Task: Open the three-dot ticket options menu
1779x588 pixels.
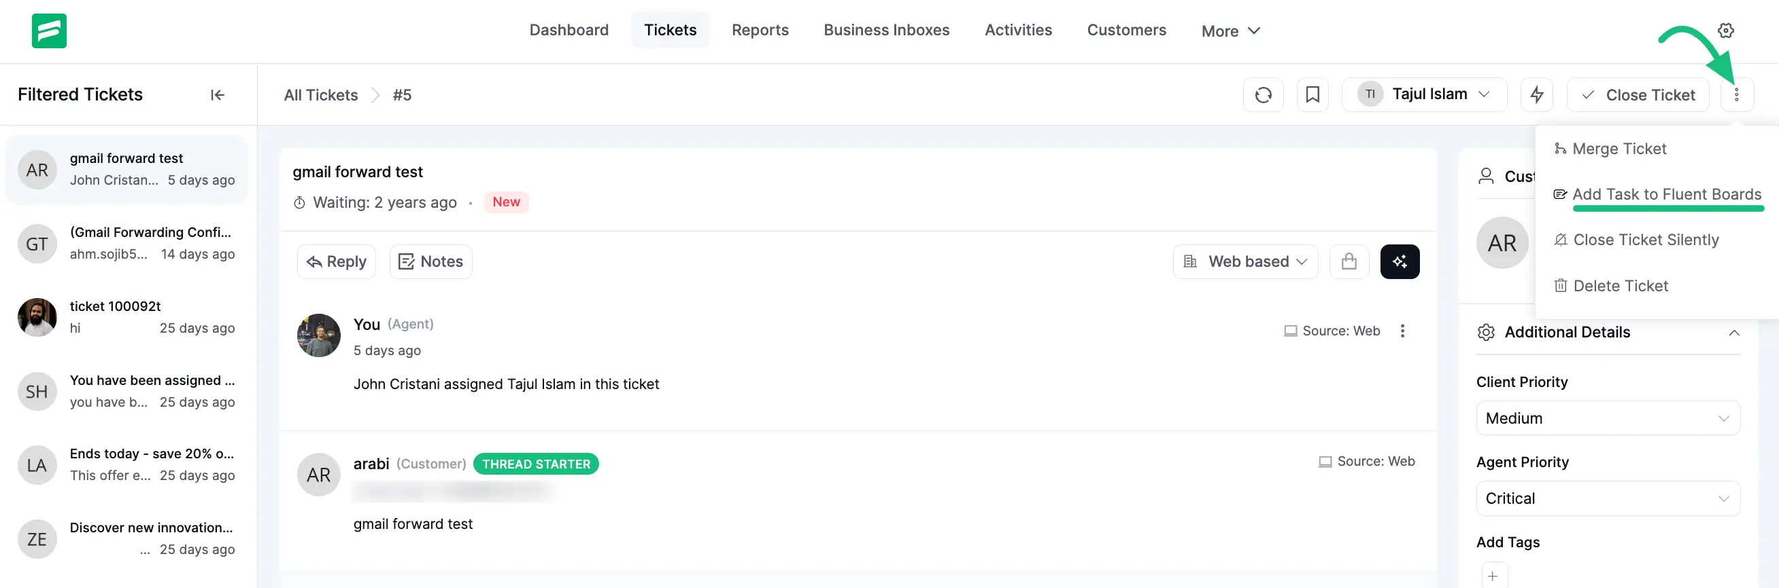Action: click(1736, 95)
